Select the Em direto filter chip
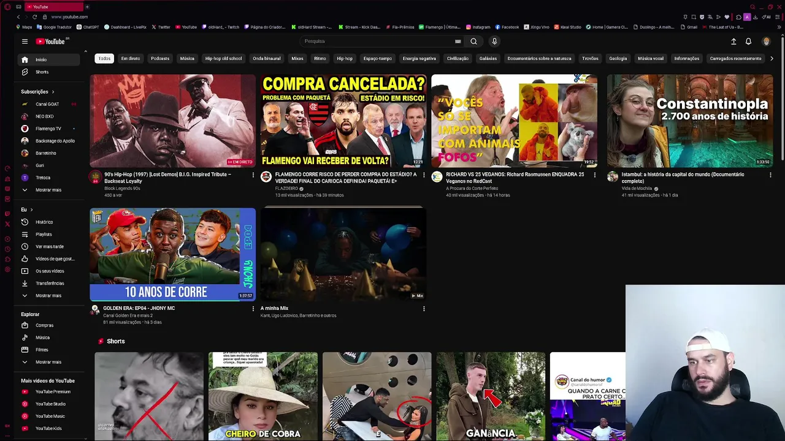The image size is (785, 441). click(131, 58)
